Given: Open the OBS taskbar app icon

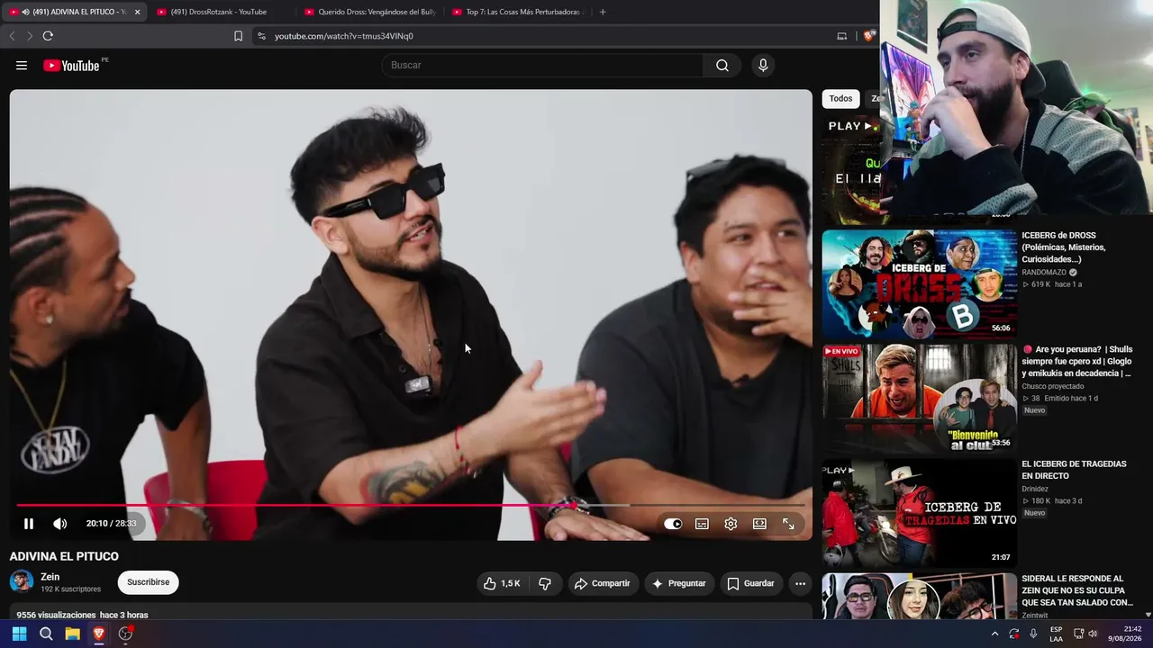Looking at the screenshot, I should tap(126, 634).
